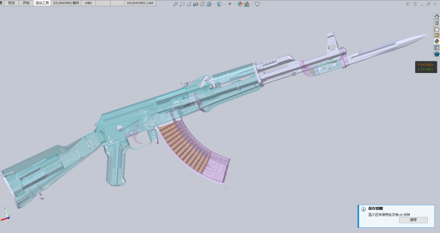Click the Previous View icon
The height and width of the screenshot is (233, 440).
189,4
